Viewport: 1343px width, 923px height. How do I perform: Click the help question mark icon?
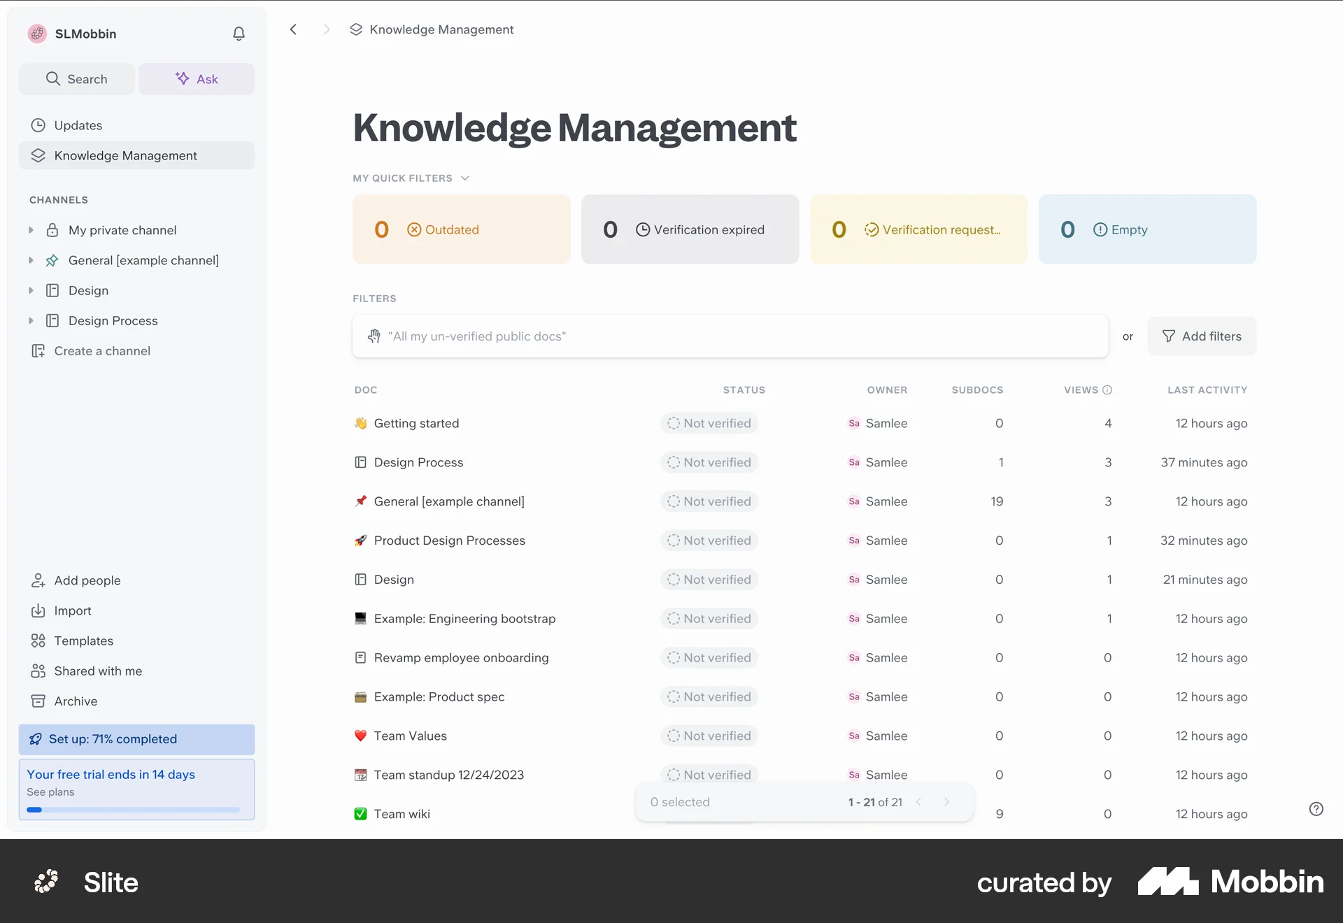tap(1316, 809)
